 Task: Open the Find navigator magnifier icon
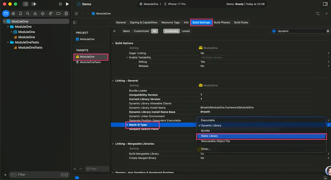tap(28, 13)
